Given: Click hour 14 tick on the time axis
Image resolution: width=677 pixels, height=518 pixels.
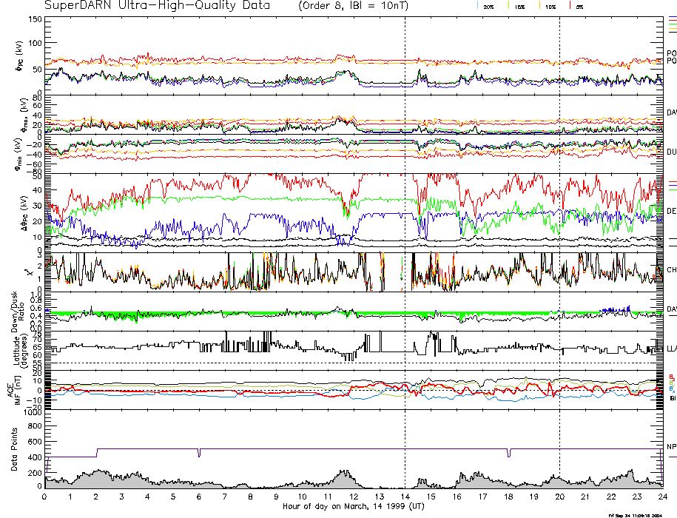Looking at the screenshot, I should (405, 497).
